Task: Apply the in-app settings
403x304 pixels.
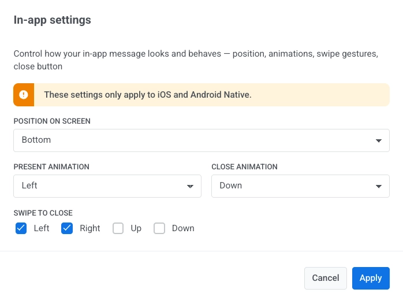Action: (371, 278)
